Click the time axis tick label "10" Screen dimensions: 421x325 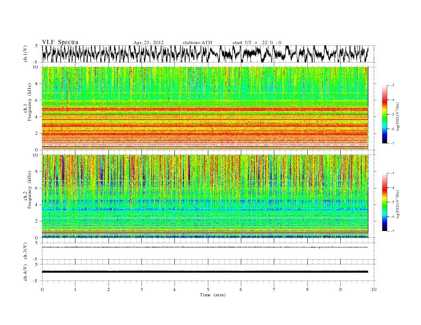pyautogui.click(x=374, y=289)
